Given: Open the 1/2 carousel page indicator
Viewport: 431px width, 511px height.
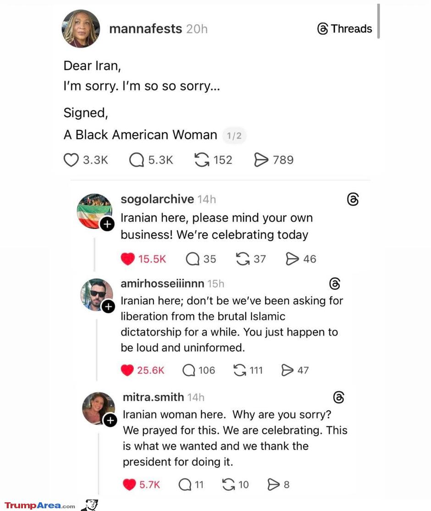Looking at the screenshot, I should pos(234,135).
